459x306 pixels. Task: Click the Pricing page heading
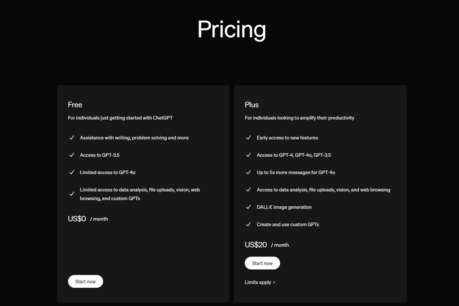tap(232, 29)
